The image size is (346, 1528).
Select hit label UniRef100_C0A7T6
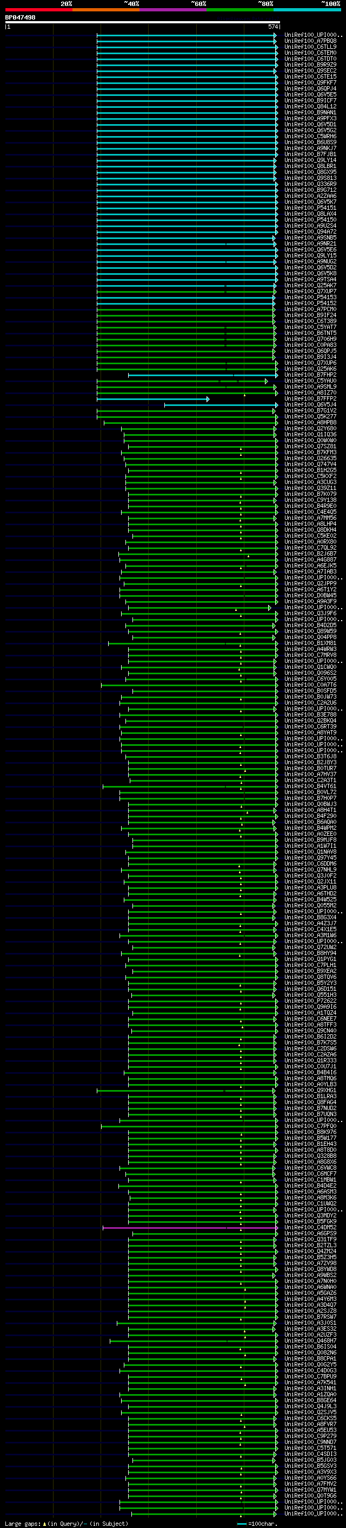[310, 685]
